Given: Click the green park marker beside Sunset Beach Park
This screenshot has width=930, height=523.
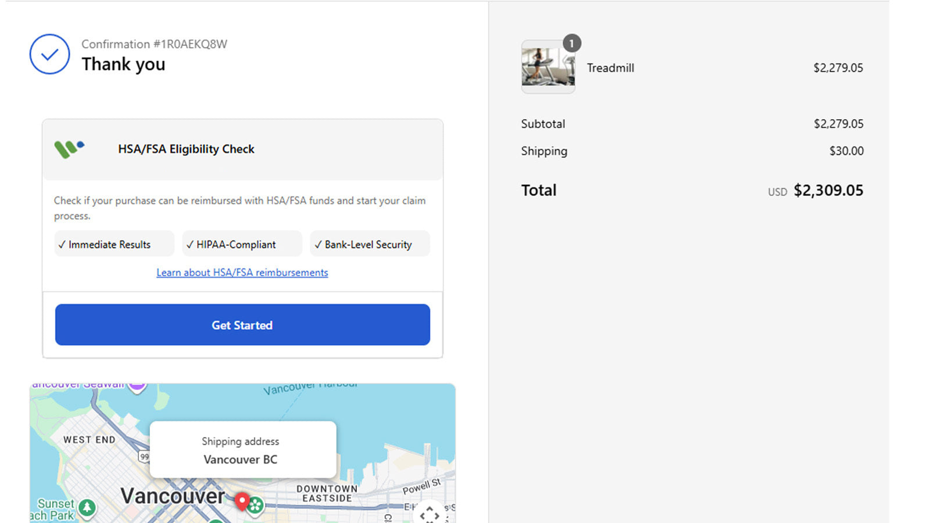Looking at the screenshot, I should [x=87, y=508].
